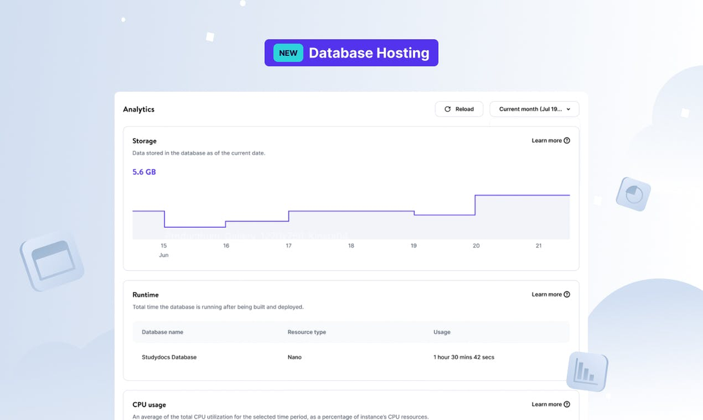This screenshot has height=420, width=703.
Task: Click the Learn more link in Runtime
Action: (550, 295)
